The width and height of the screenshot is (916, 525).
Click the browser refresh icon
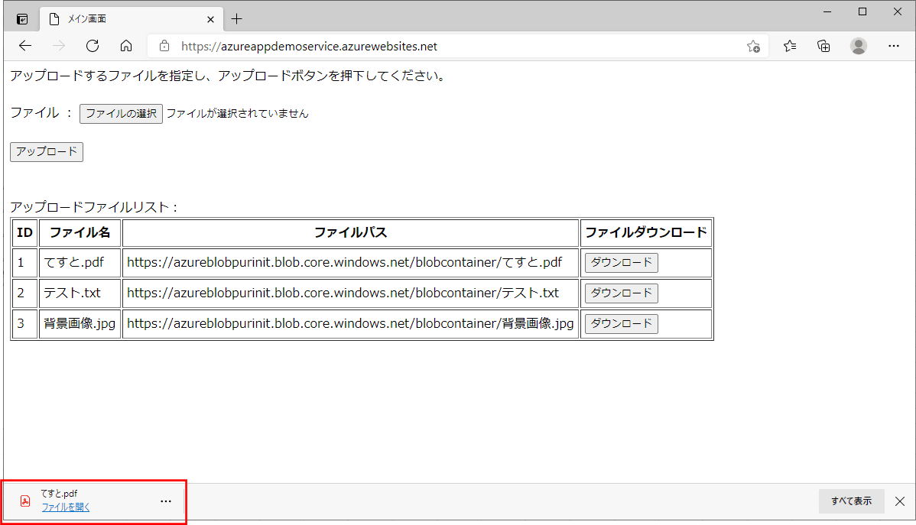click(93, 46)
